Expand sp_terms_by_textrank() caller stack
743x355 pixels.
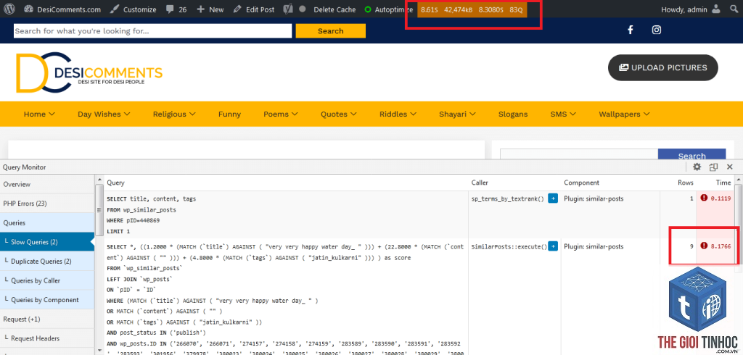[x=552, y=199]
